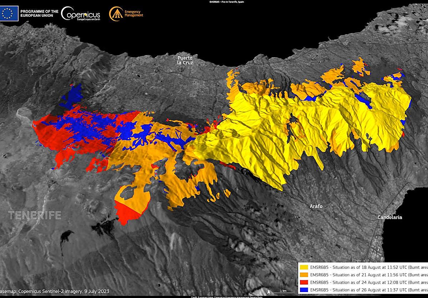The image size is (428, 298).
Task: Click the Puerto la Cruz map label
Action: click(x=185, y=60)
